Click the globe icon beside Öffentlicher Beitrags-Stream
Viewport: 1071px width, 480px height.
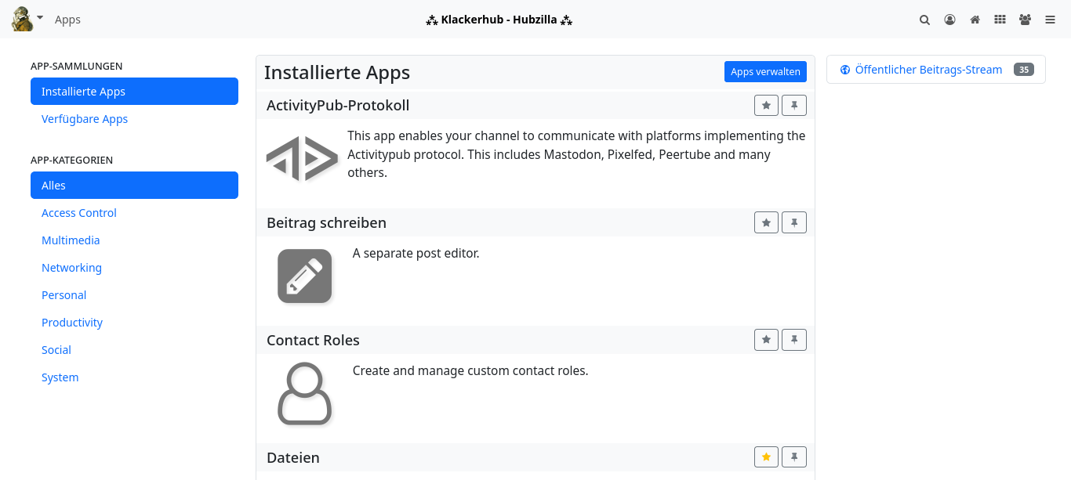click(x=844, y=70)
